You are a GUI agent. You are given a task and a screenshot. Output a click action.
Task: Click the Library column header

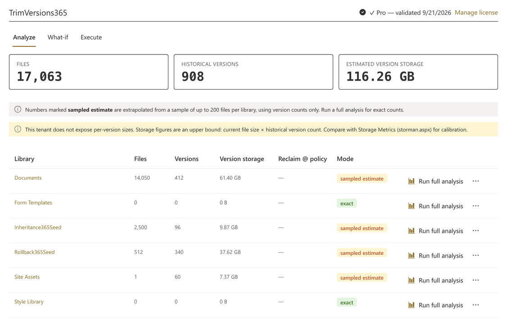[x=24, y=159]
